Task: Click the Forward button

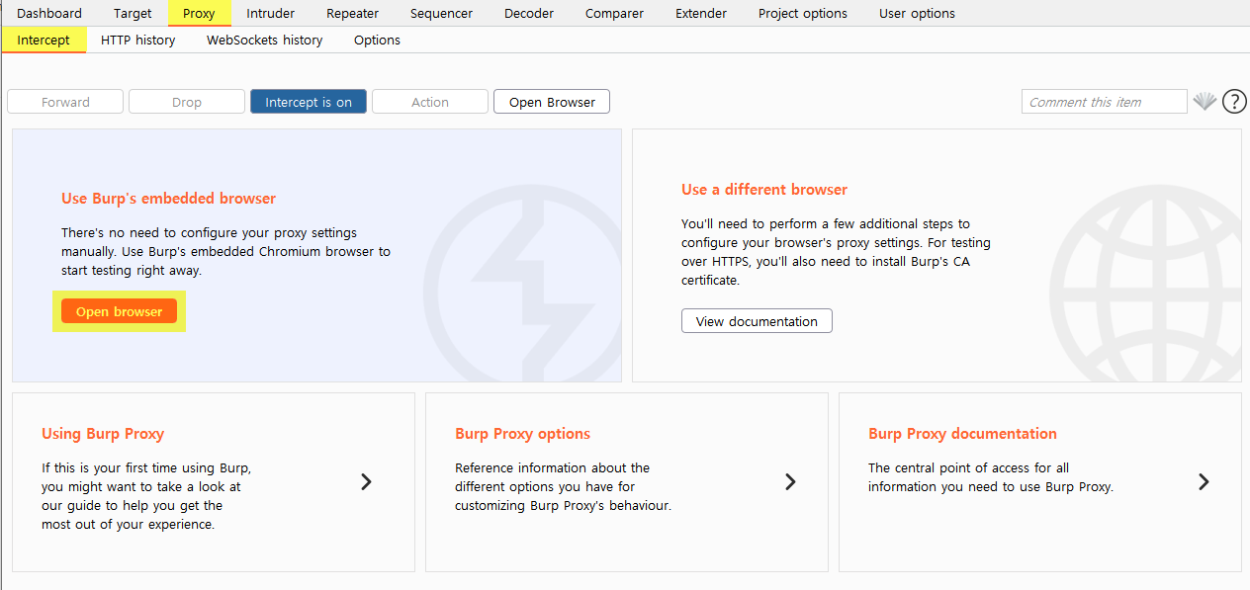Action: coord(65,102)
